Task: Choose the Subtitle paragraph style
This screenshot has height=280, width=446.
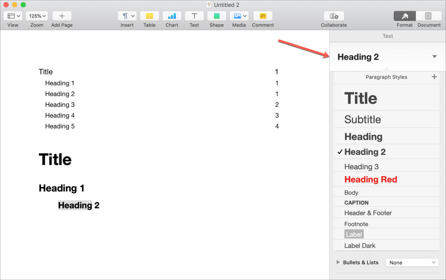Action: coord(362,120)
